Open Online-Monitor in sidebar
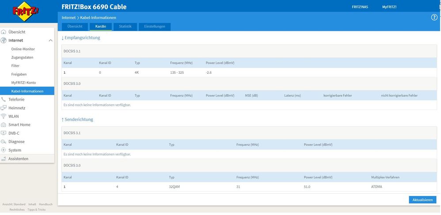 click(x=23, y=49)
